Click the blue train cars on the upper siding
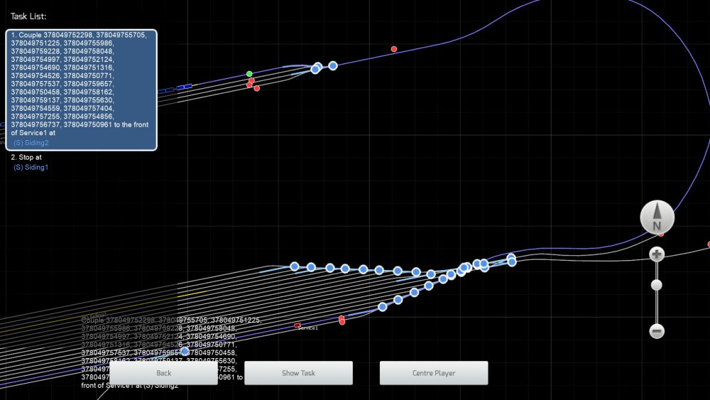Image resolution: width=710 pixels, height=400 pixels. pos(185,87)
